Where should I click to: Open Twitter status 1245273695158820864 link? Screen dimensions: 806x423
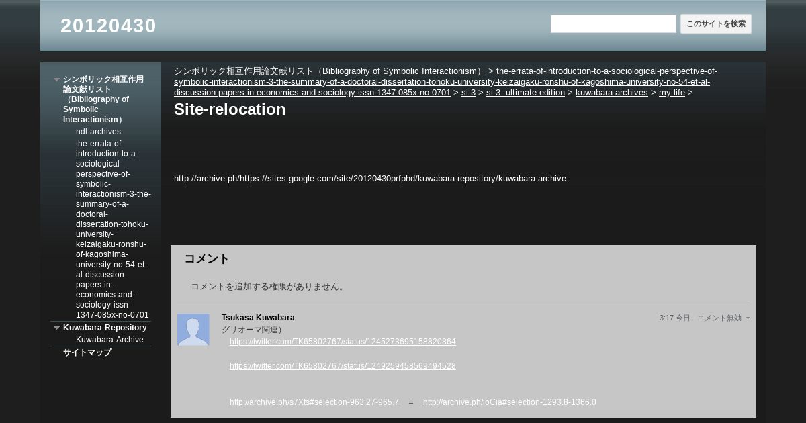[343, 342]
